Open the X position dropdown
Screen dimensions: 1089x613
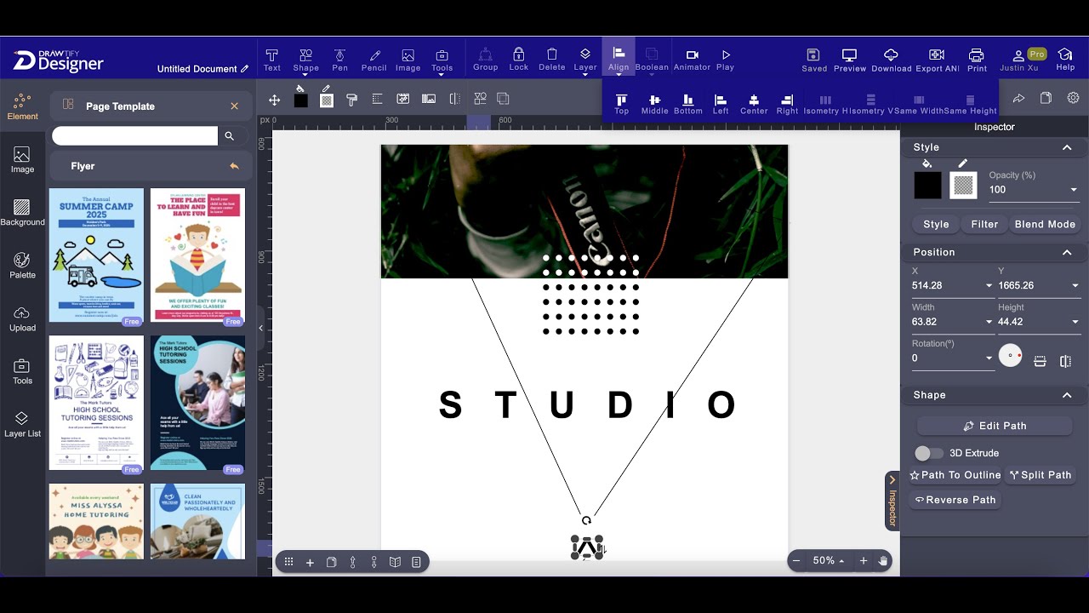pos(989,286)
